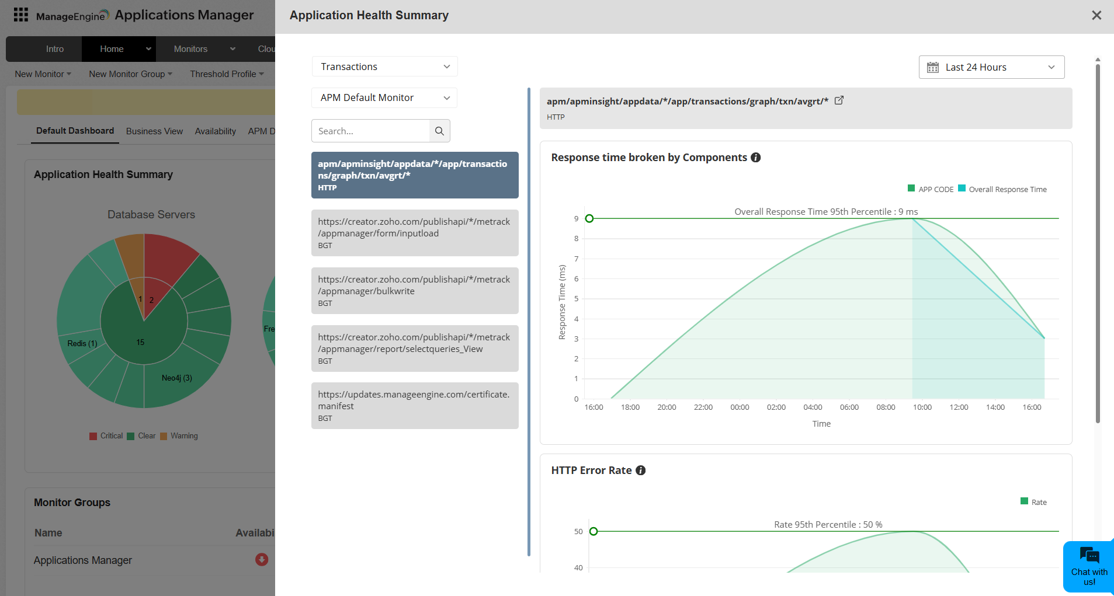
Task: Open the APM Default Monitor dropdown
Action: coord(383,97)
